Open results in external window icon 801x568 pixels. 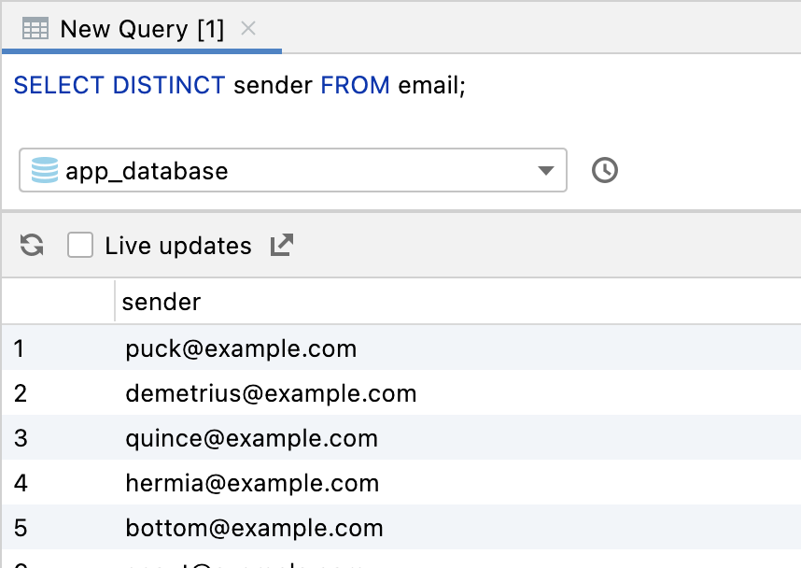281,246
